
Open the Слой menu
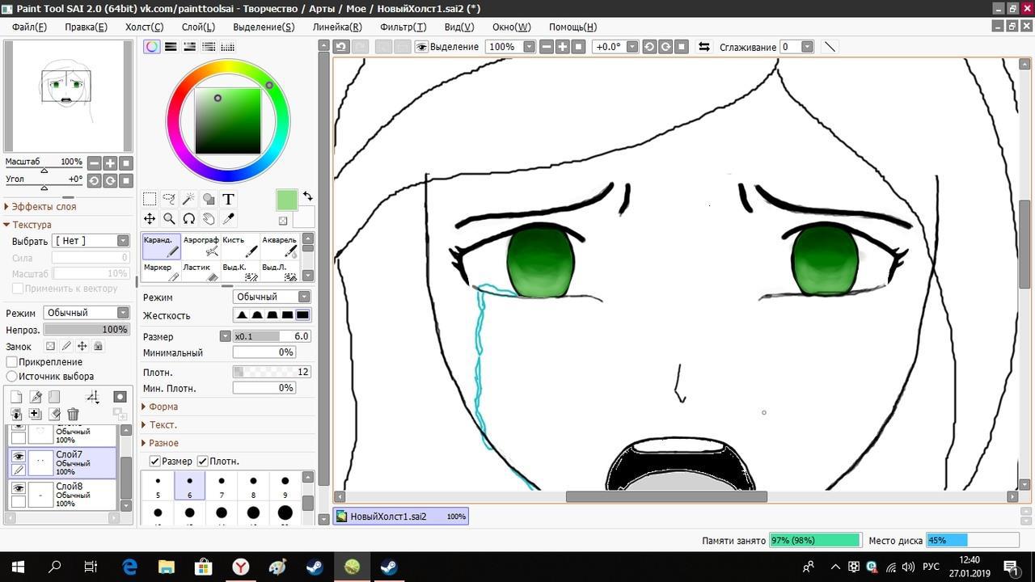click(x=197, y=27)
